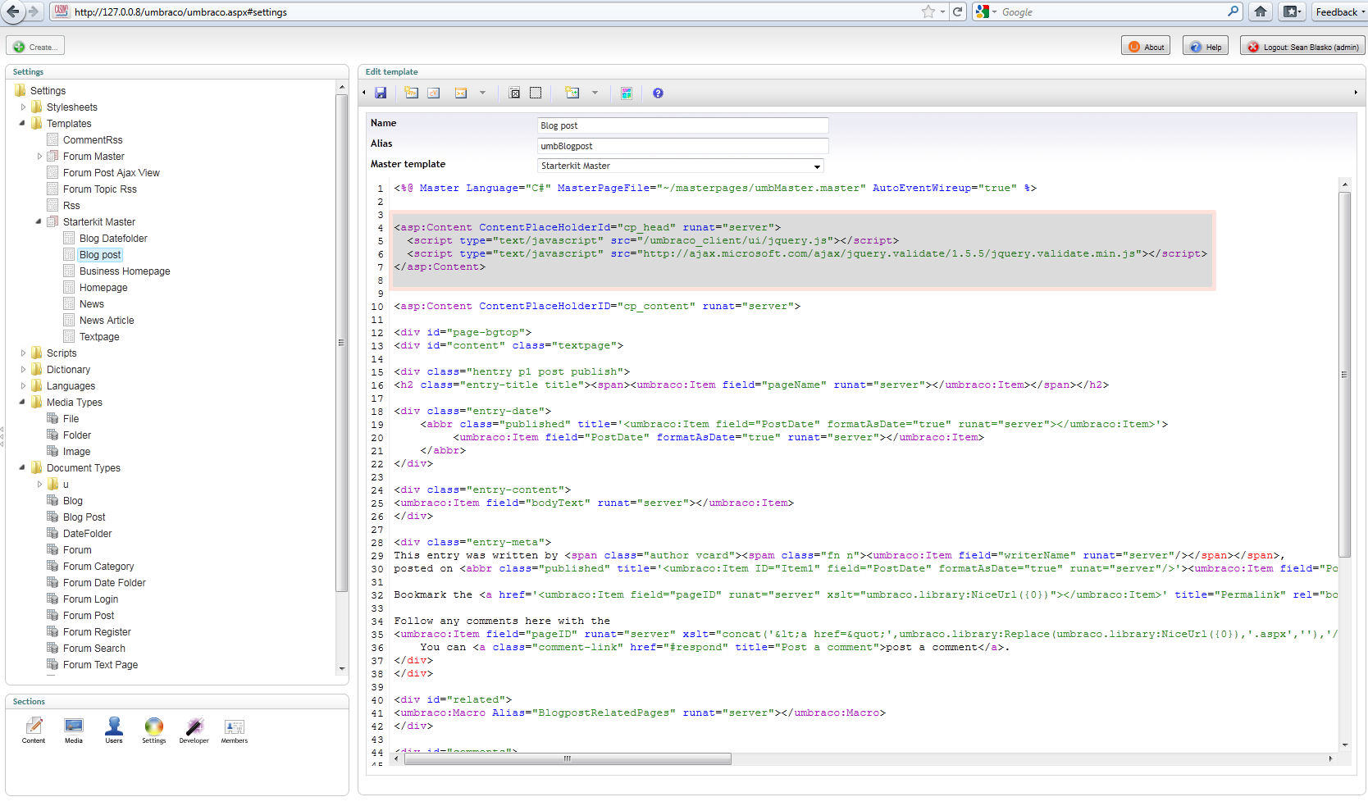Select the News Article template

(107, 321)
